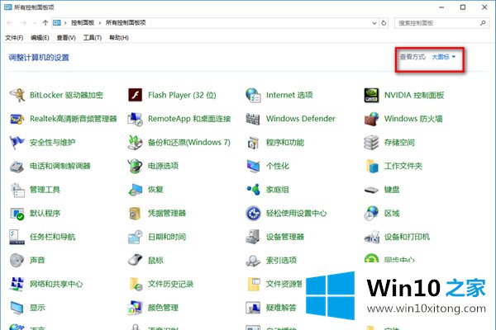Open 设备管理器 link
Image resolution: width=496 pixels, height=330 pixels.
point(285,237)
